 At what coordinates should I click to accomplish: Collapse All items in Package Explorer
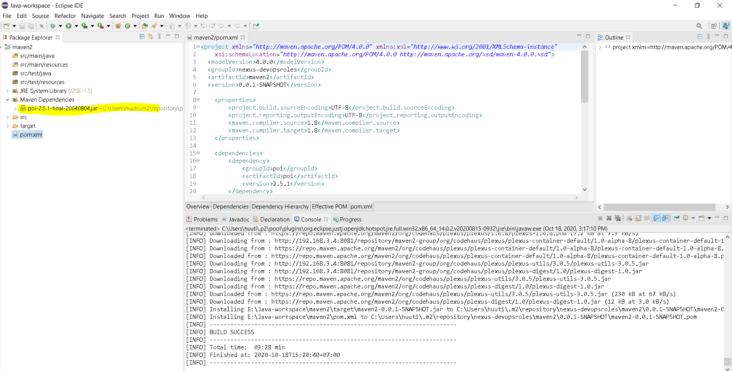click(142, 37)
